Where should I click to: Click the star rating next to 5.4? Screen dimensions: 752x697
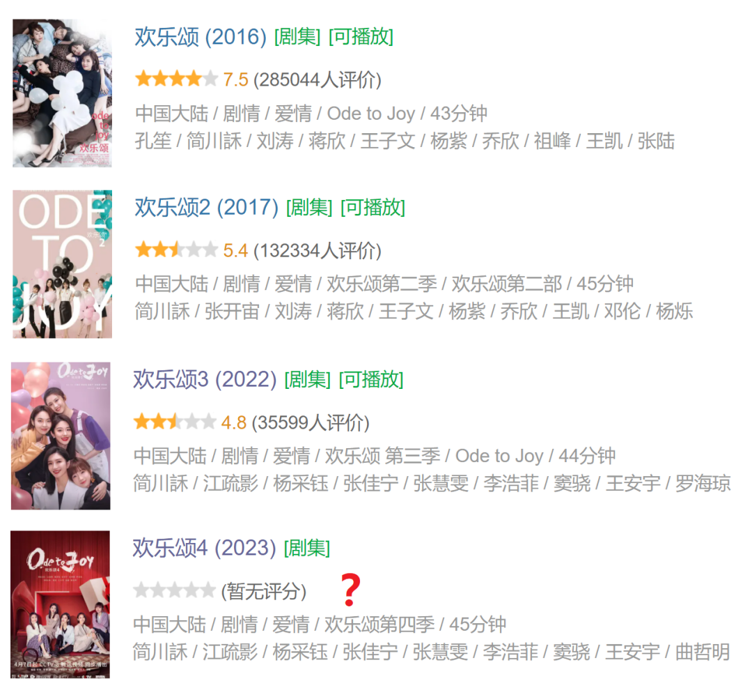[176, 250]
